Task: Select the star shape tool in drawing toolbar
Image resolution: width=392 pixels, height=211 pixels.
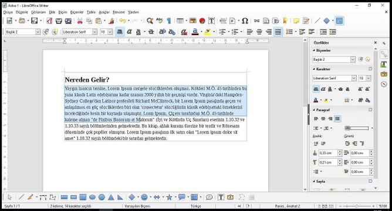Action: pos(169,198)
